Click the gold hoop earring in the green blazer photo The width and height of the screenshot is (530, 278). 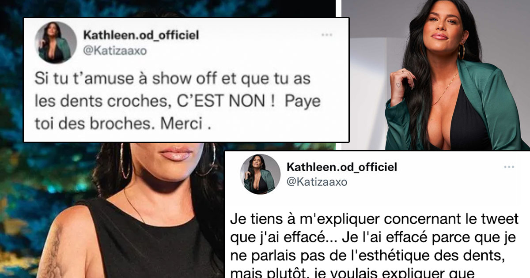click(x=461, y=52)
